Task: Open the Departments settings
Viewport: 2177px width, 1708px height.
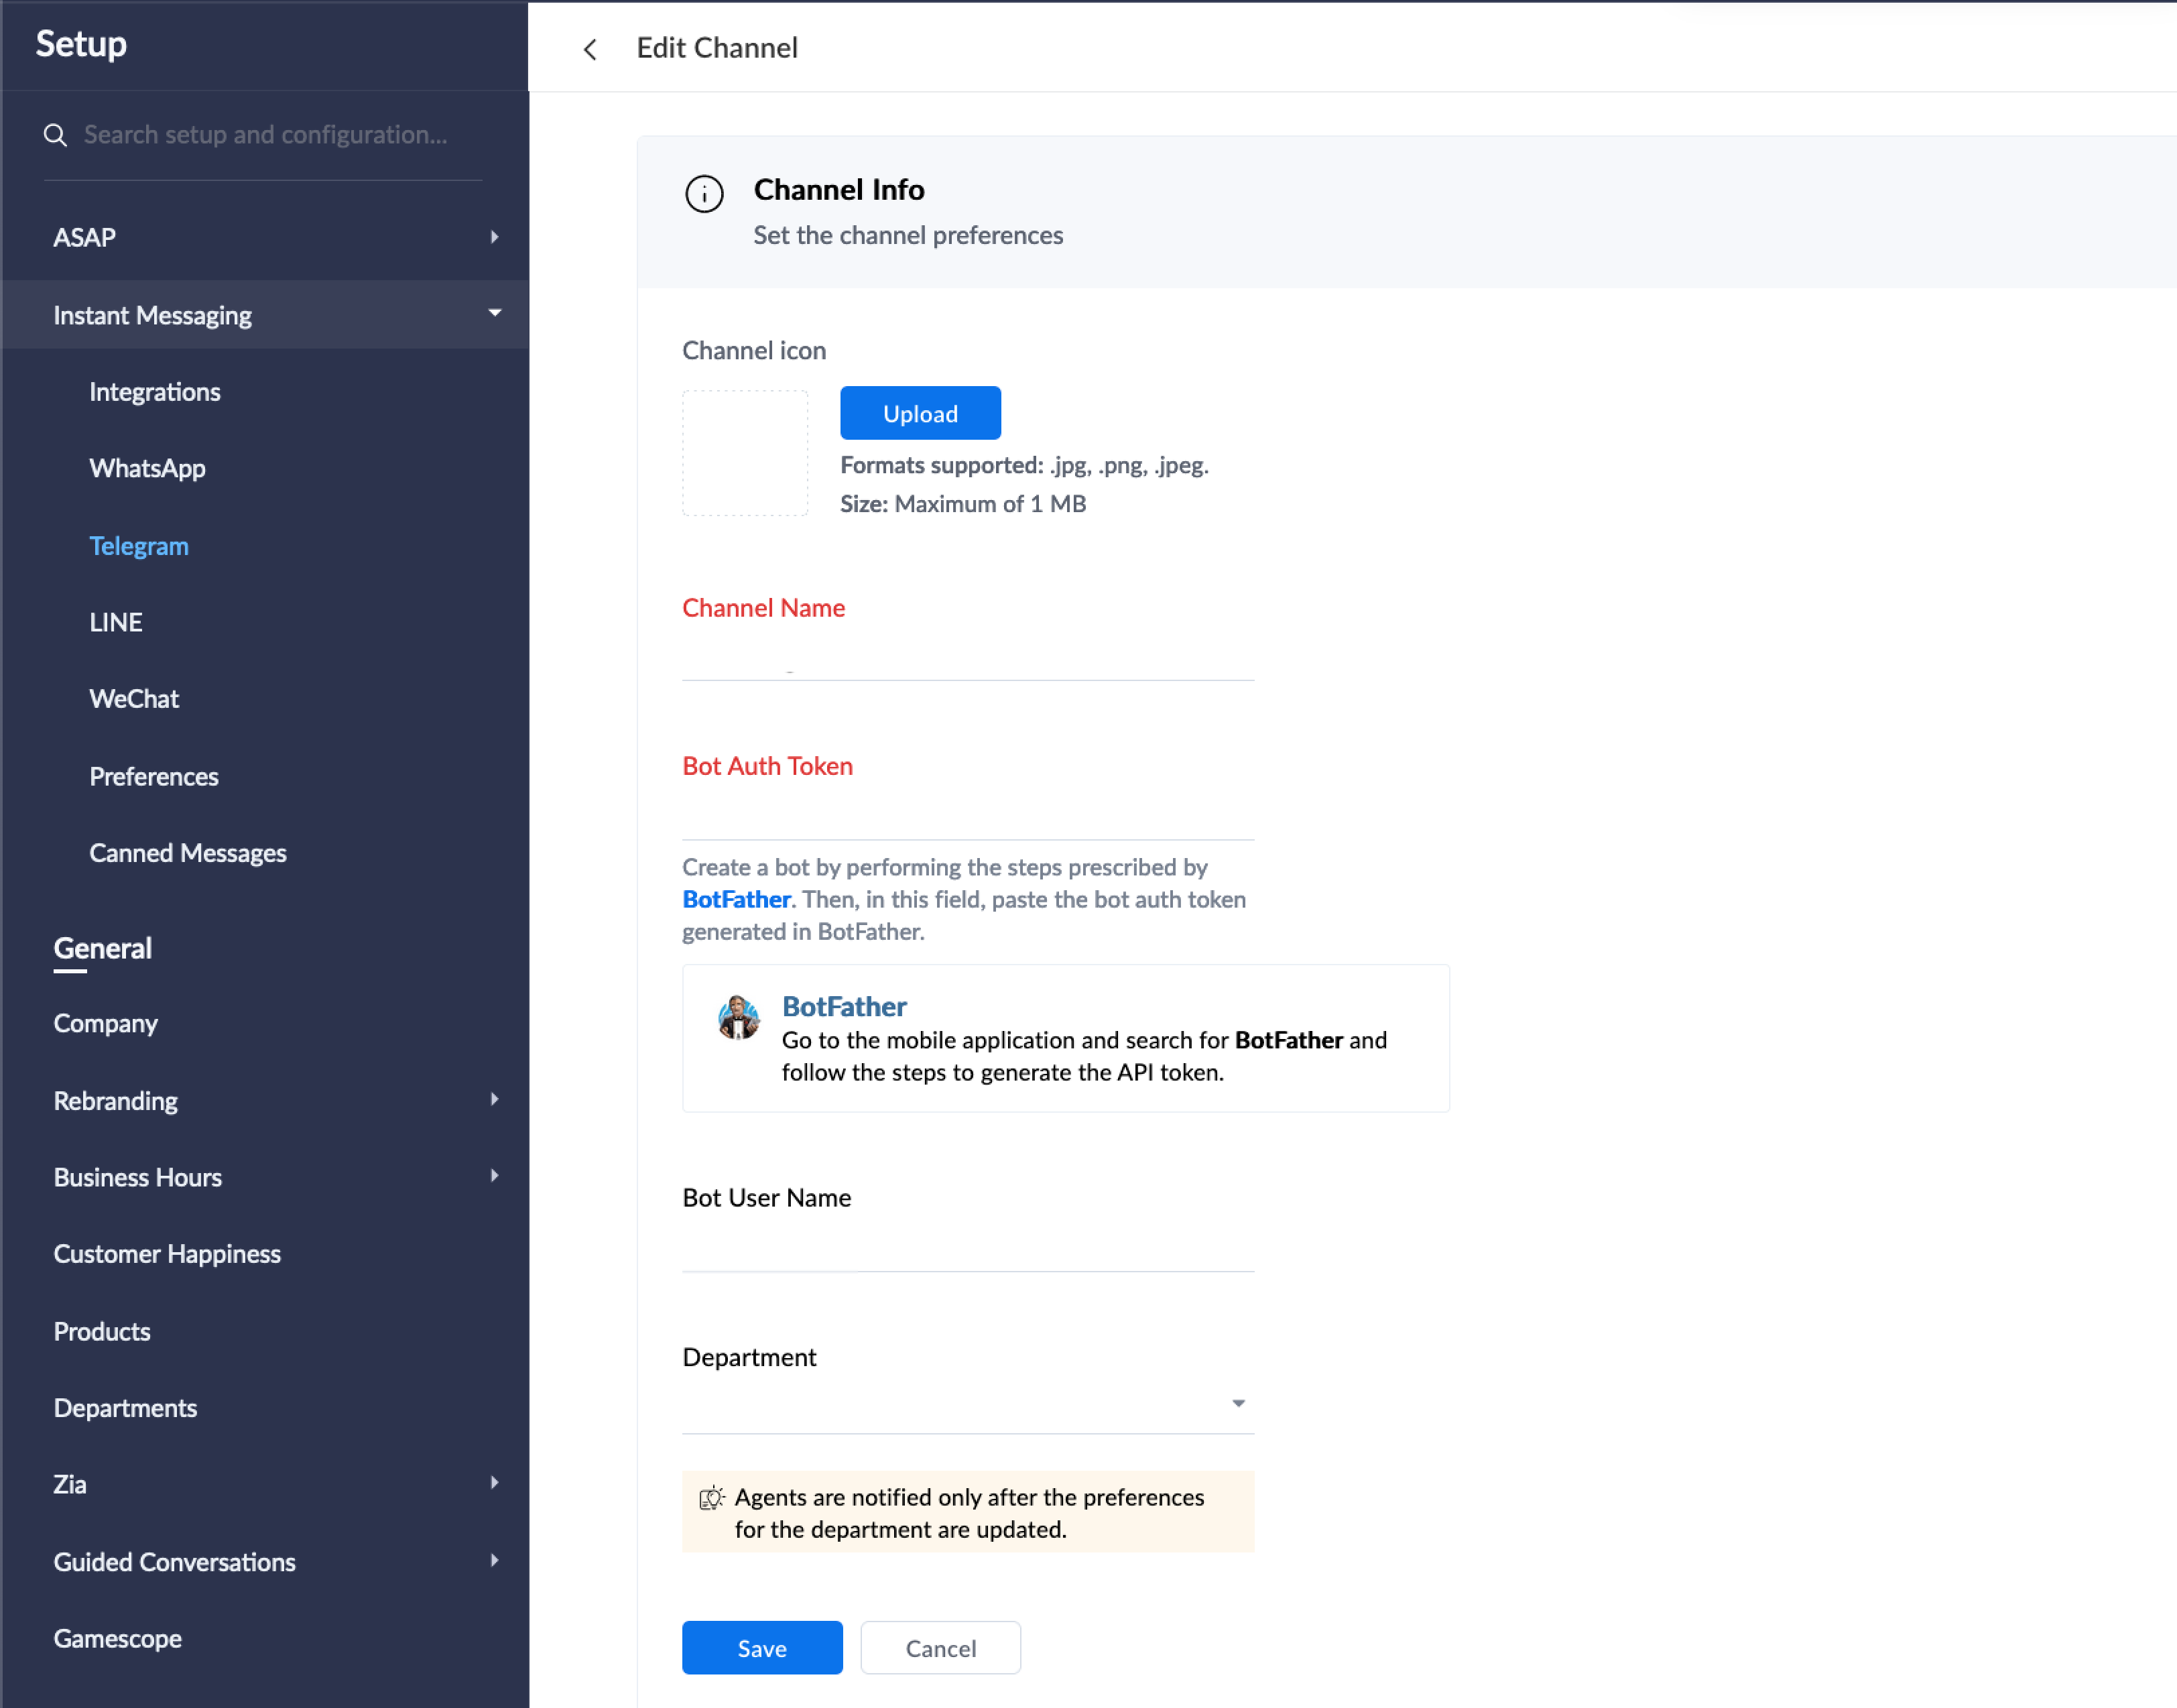Action: (x=125, y=1408)
